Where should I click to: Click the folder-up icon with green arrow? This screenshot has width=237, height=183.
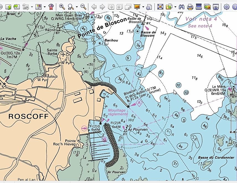click(x=8, y=7)
